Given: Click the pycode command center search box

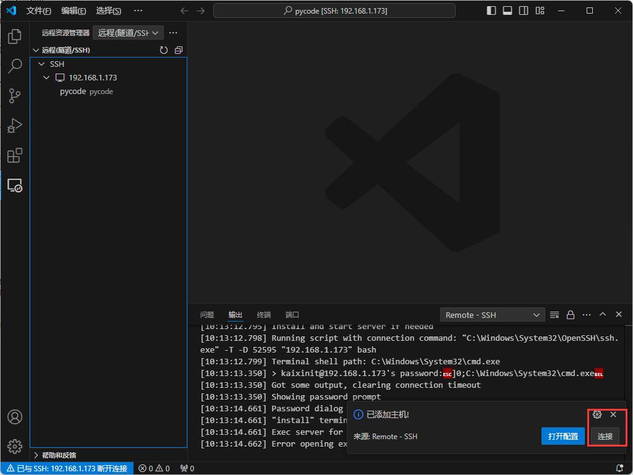Looking at the screenshot, I should (334, 11).
